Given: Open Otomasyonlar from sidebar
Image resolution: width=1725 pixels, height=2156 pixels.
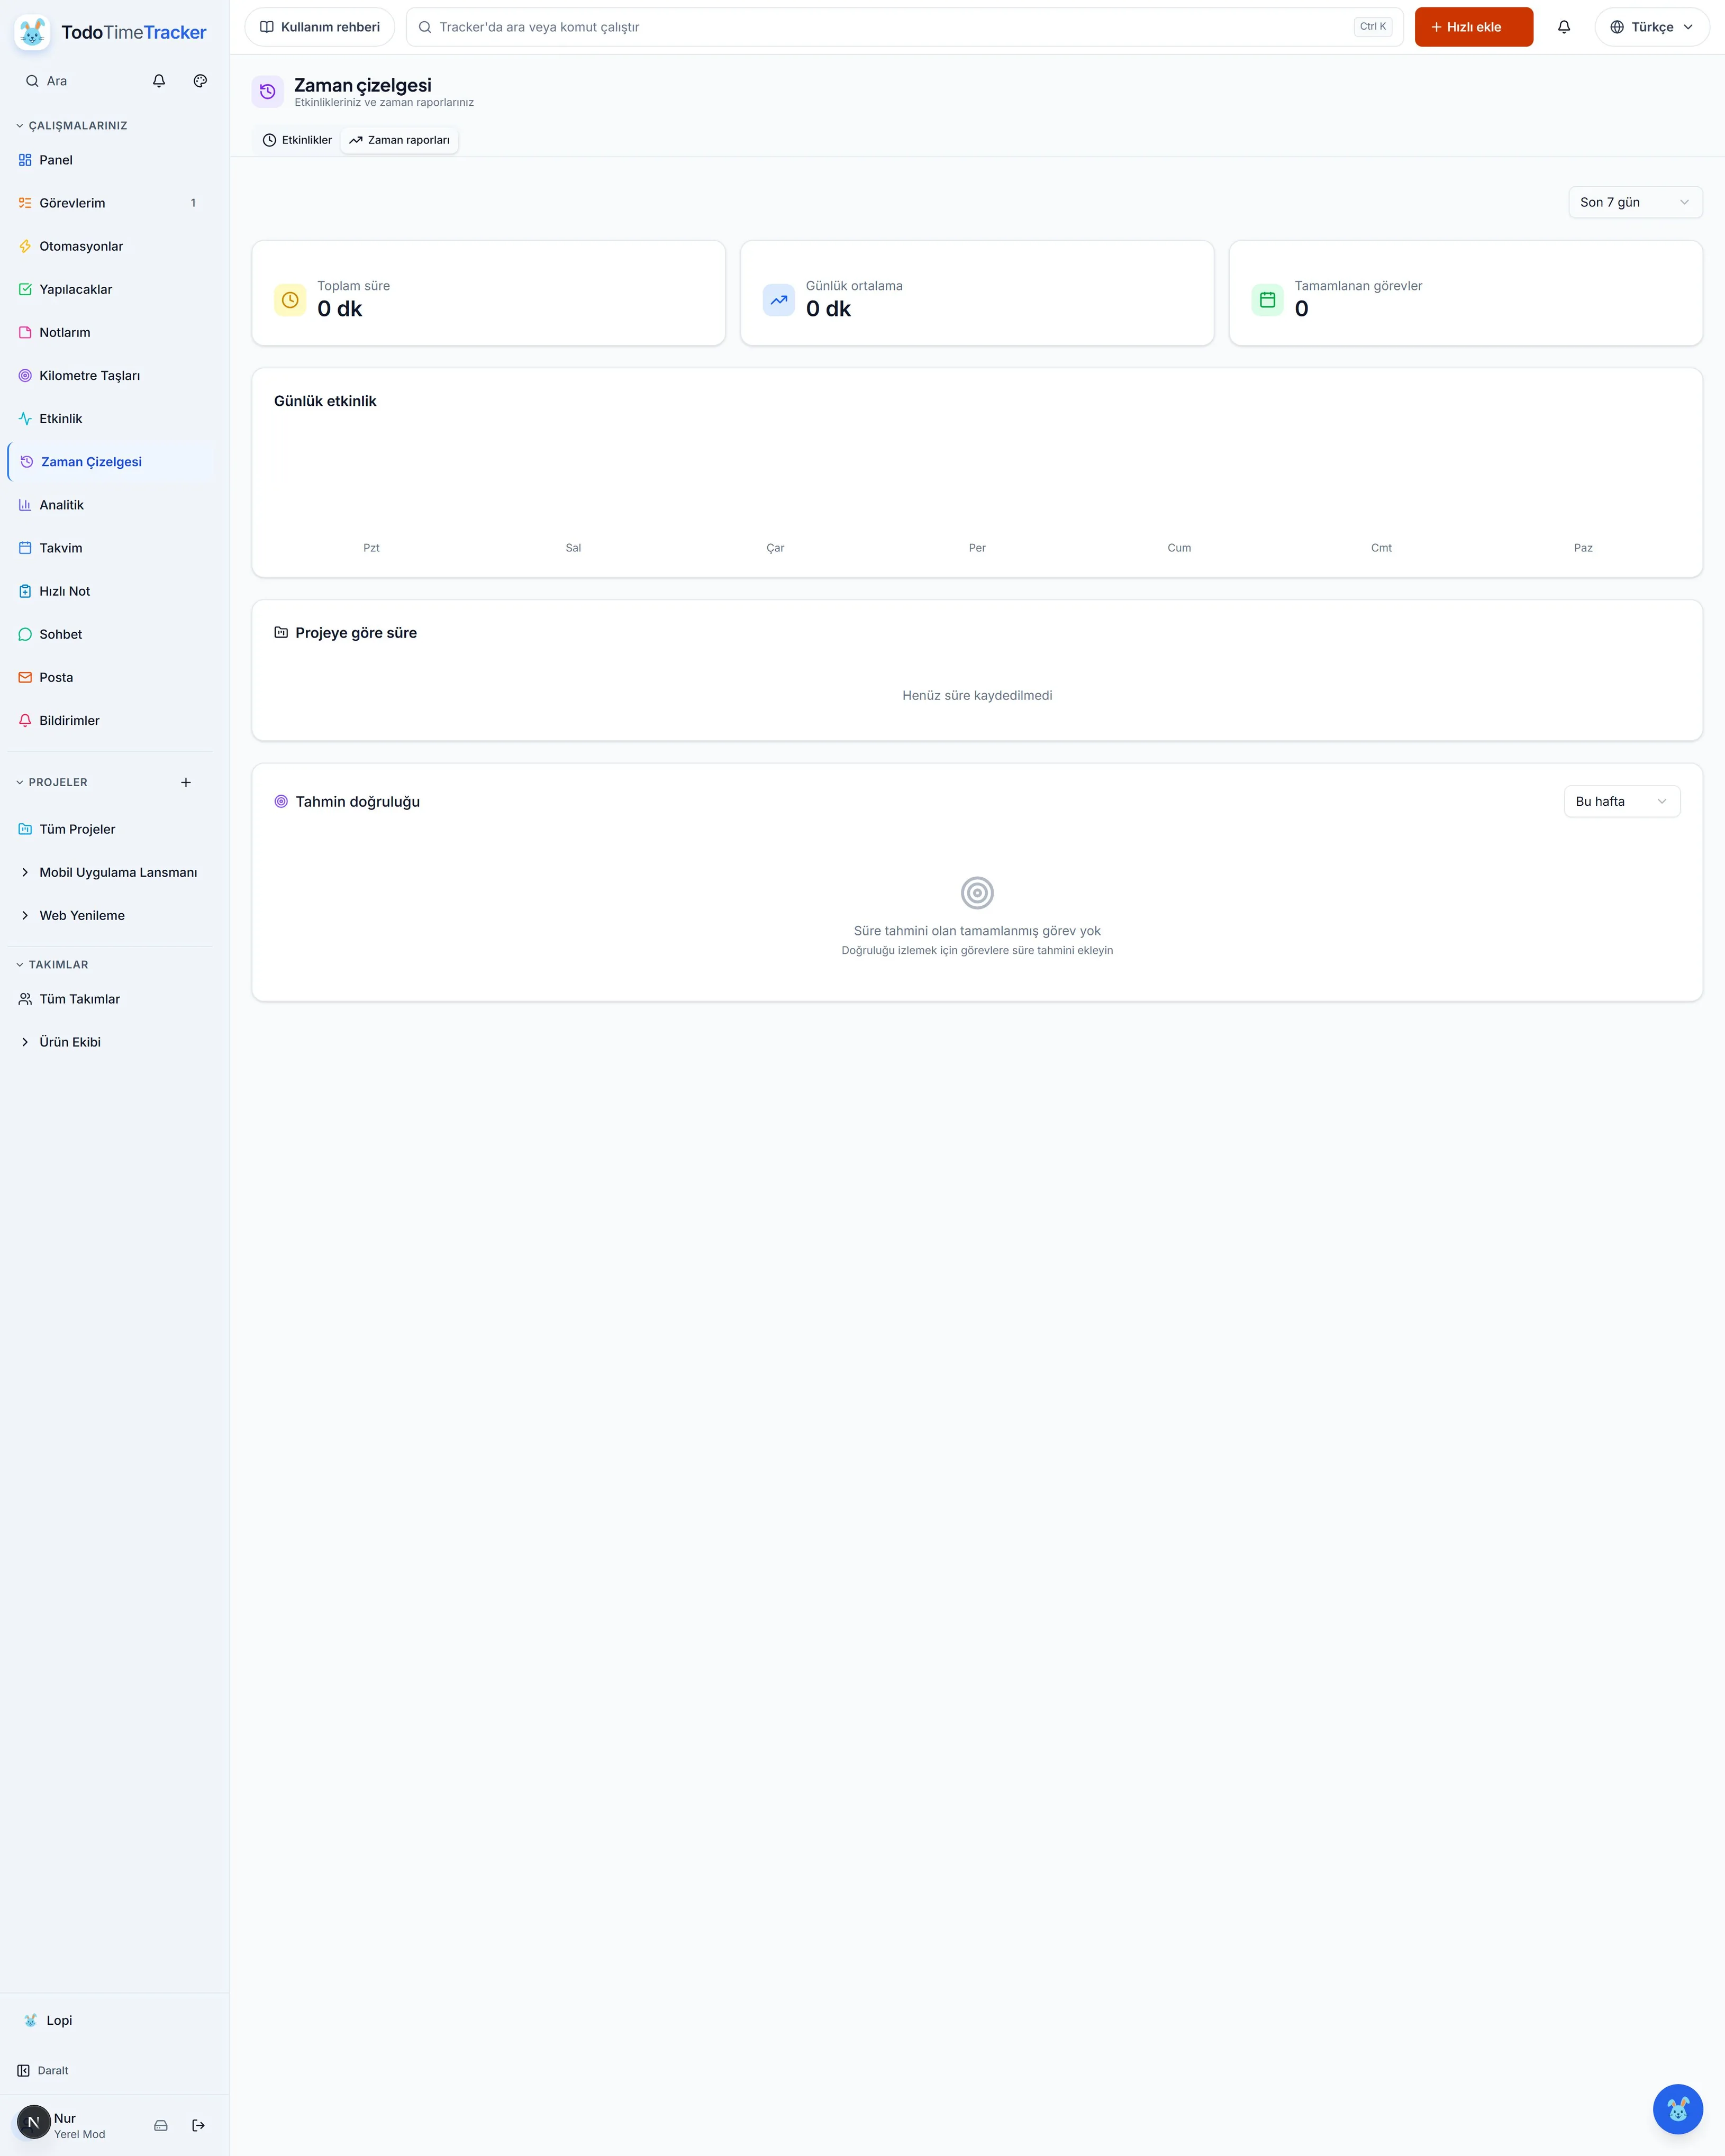Looking at the screenshot, I should tap(111, 246).
